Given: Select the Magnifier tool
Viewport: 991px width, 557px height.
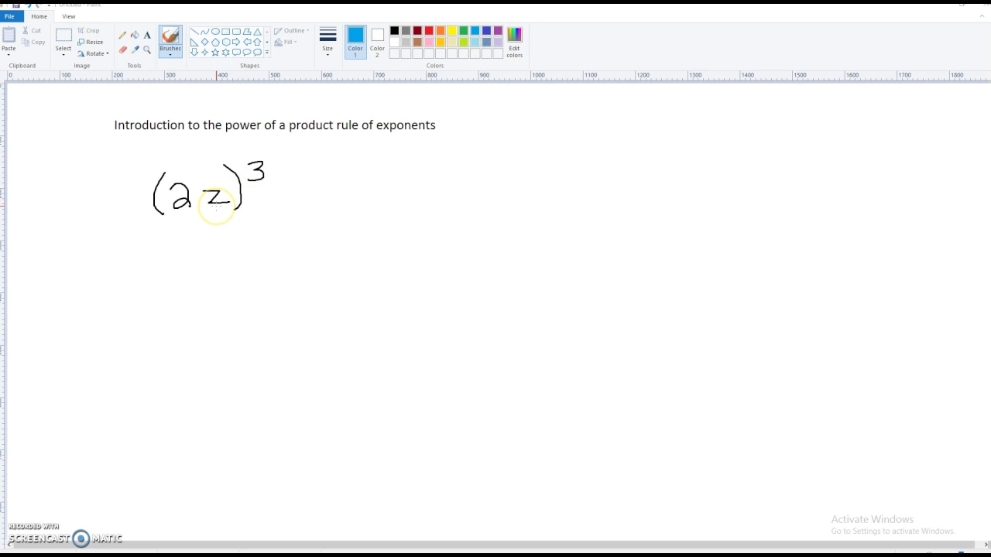Looking at the screenshot, I should pyautogui.click(x=147, y=50).
